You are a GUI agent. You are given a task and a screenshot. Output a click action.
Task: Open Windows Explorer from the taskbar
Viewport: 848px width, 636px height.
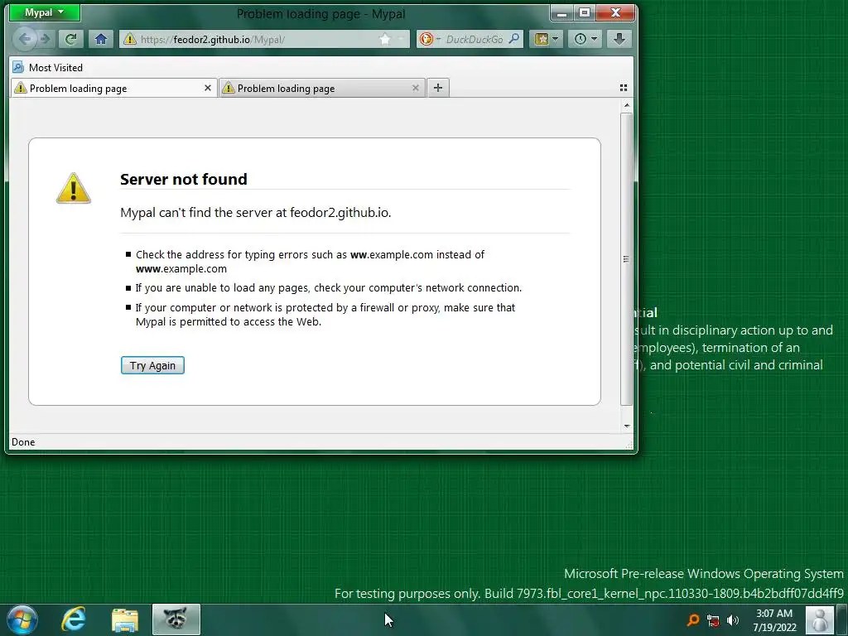(125, 620)
